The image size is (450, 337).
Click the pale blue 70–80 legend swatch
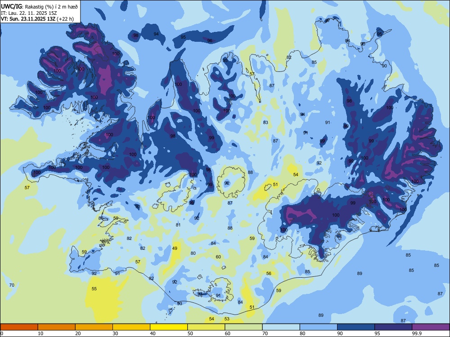click(x=281, y=327)
